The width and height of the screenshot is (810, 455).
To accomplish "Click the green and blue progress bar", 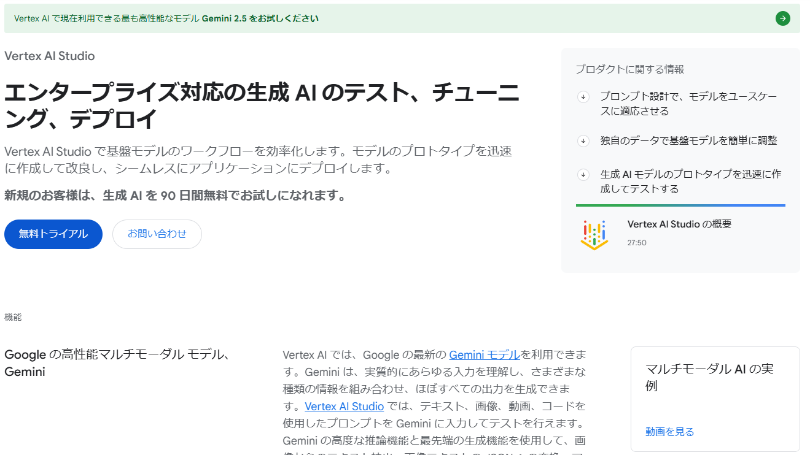I will (x=680, y=205).
